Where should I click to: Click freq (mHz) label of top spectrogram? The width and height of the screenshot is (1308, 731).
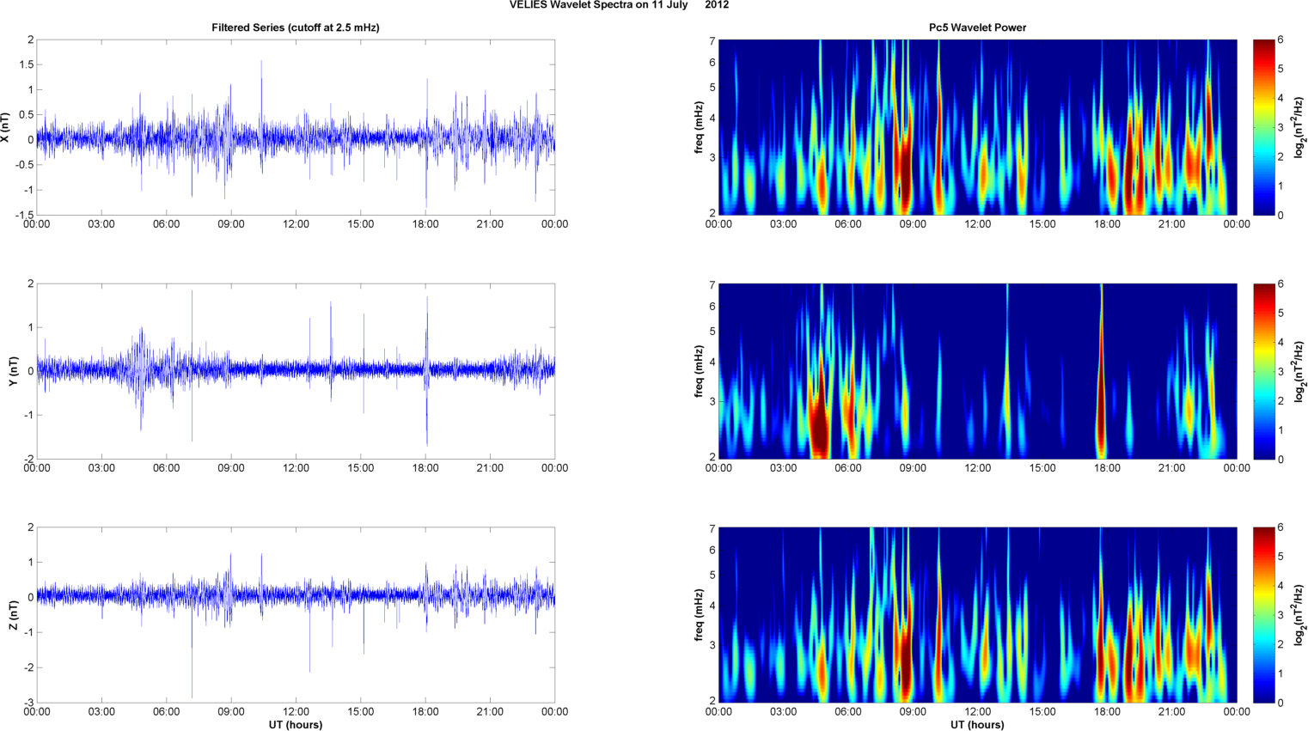coord(700,127)
